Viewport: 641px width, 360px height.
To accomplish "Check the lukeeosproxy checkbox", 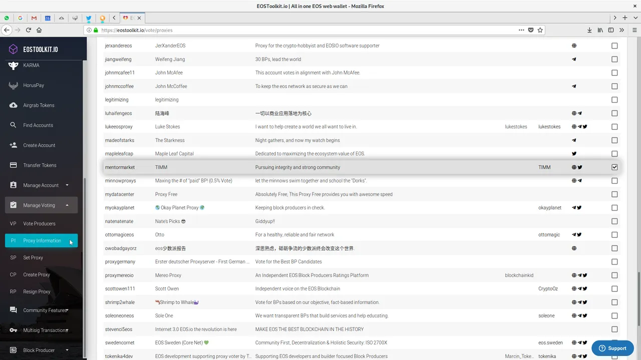I will coord(614,126).
